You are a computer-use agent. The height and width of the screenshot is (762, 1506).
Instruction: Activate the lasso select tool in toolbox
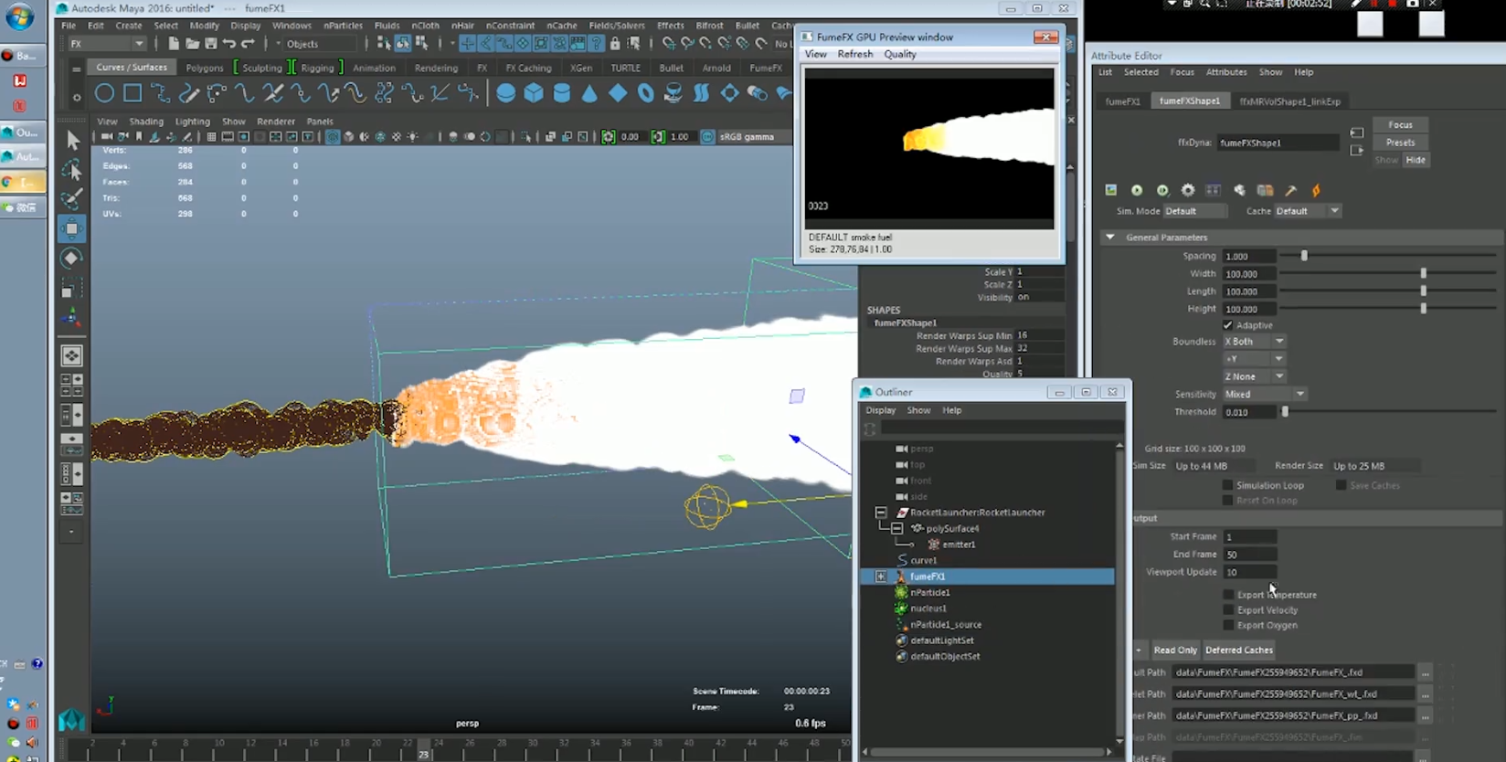click(72, 170)
